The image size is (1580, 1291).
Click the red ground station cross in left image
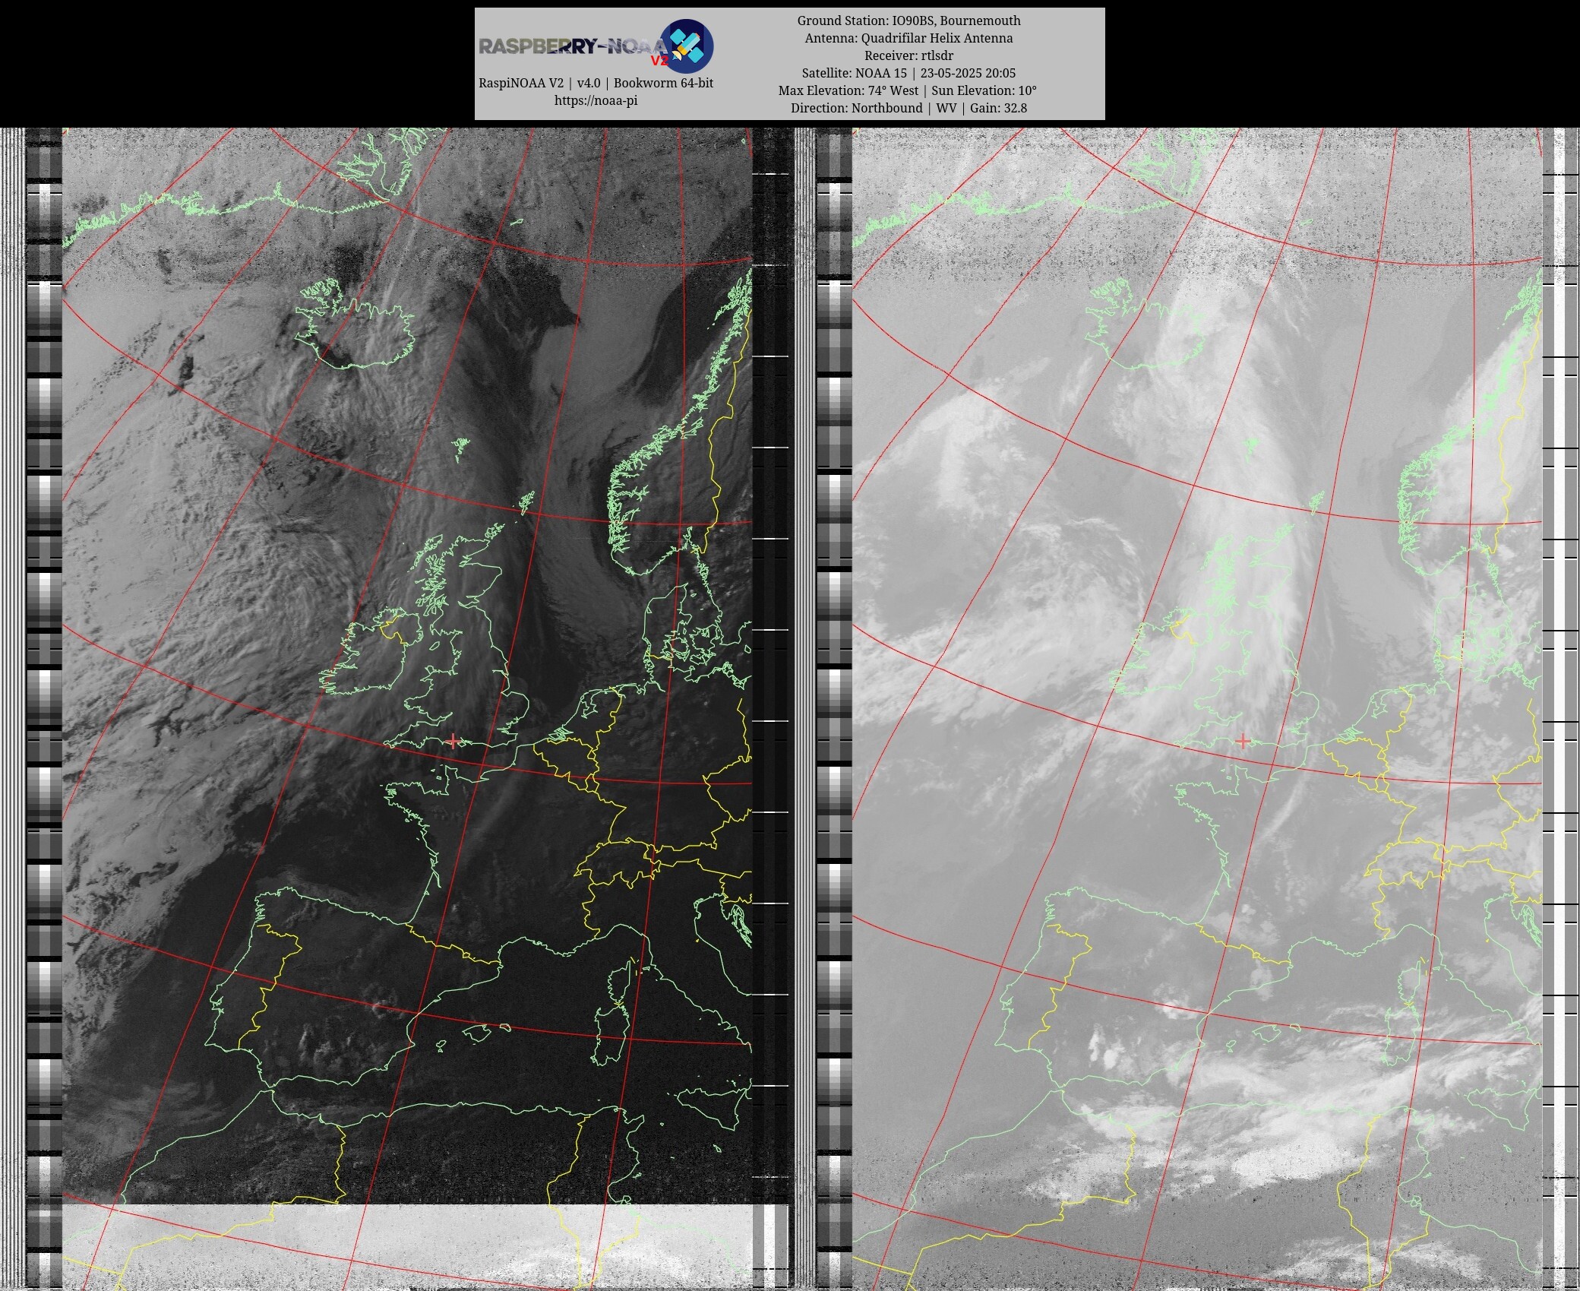453,740
